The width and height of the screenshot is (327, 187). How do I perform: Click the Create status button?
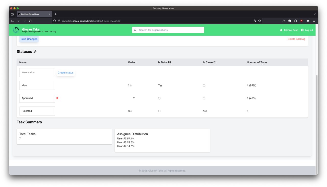click(x=65, y=73)
